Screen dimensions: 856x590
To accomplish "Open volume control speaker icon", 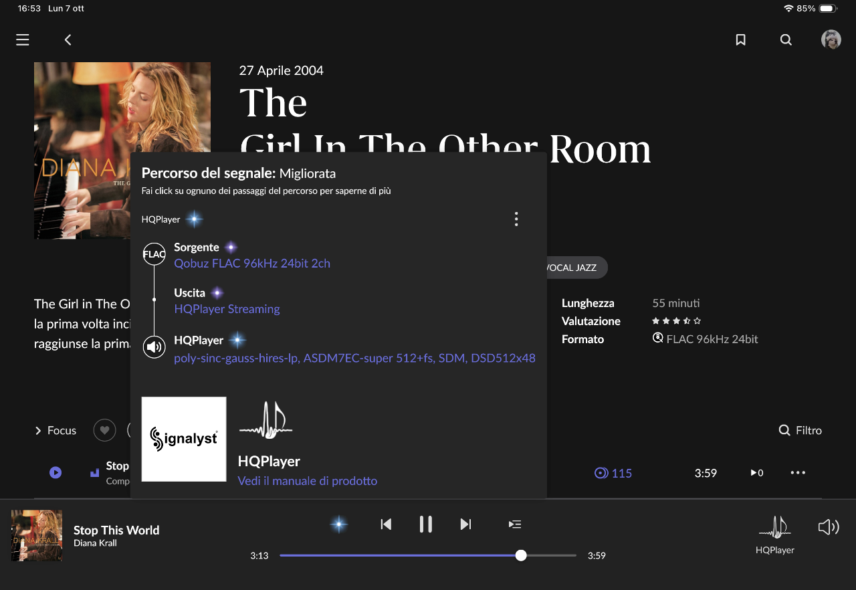I will tap(829, 527).
